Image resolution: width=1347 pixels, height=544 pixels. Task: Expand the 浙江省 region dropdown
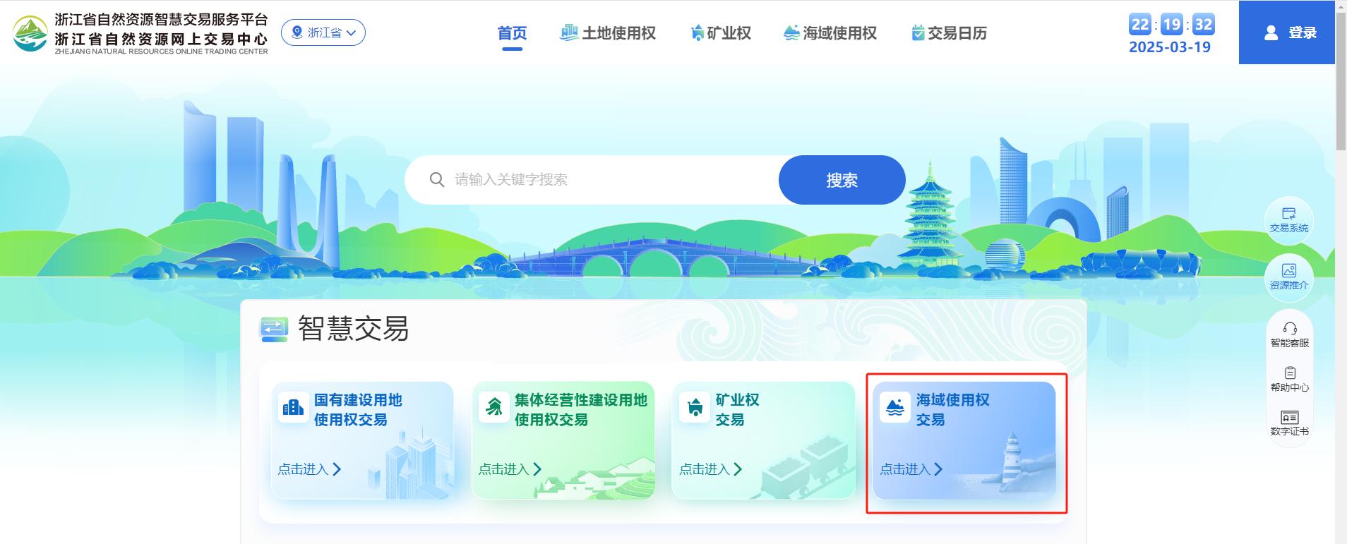pyautogui.click(x=323, y=32)
